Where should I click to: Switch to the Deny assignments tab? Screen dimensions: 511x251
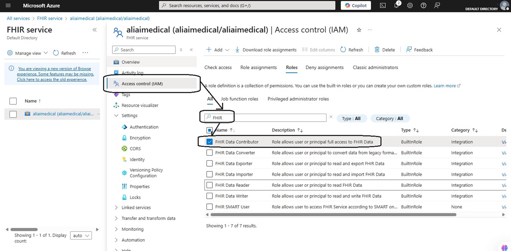[325, 67]
